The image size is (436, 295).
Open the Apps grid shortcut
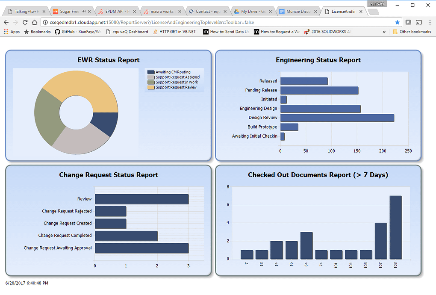click(12, 32)
